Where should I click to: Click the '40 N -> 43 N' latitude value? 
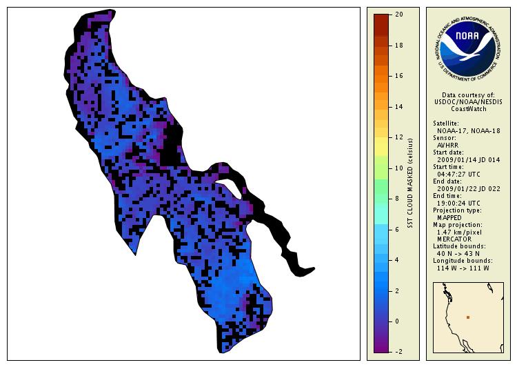click(458, 254)
